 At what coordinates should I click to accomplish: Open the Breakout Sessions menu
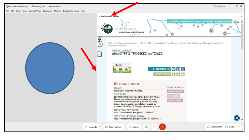[71, 11]
